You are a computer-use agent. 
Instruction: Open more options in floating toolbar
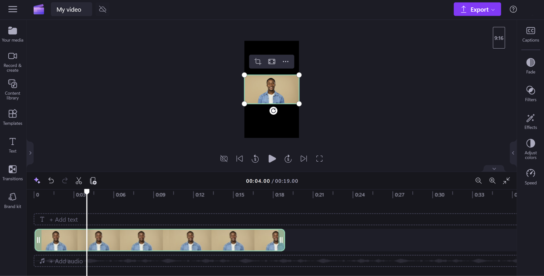(286, 62)
